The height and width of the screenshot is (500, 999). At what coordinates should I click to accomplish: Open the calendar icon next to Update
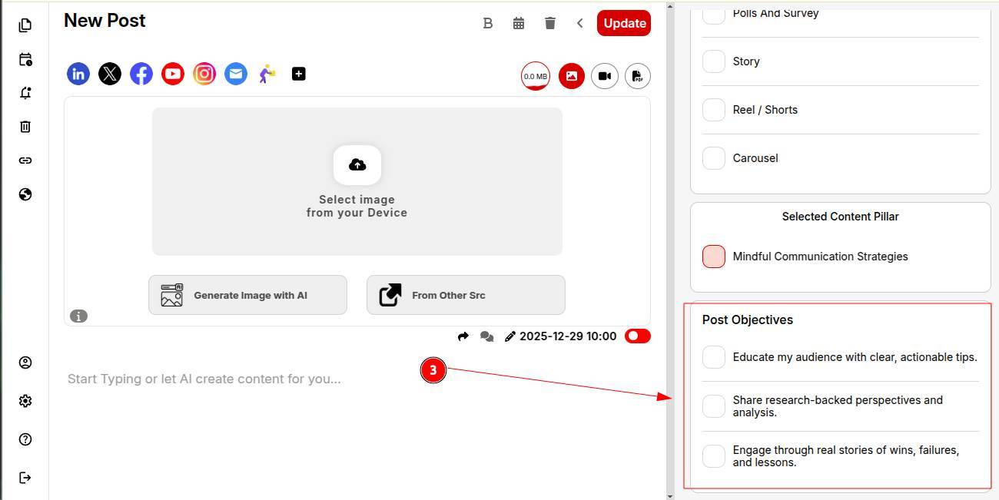[x=519, y=23]
